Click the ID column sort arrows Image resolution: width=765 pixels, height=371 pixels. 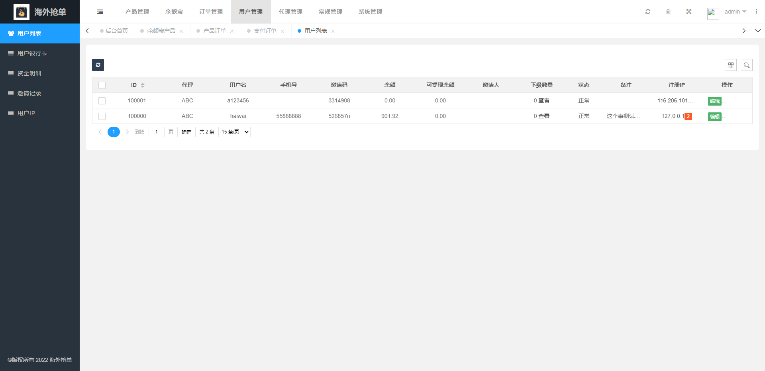(x=143, y=85)
